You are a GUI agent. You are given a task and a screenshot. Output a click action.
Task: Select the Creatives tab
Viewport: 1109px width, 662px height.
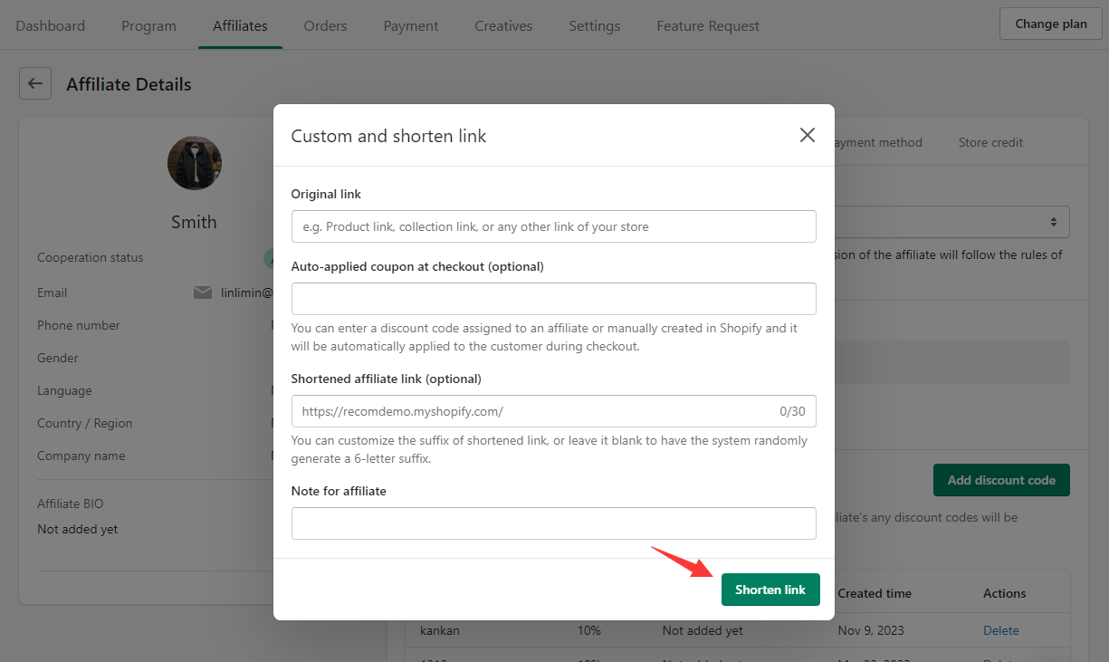503,25
